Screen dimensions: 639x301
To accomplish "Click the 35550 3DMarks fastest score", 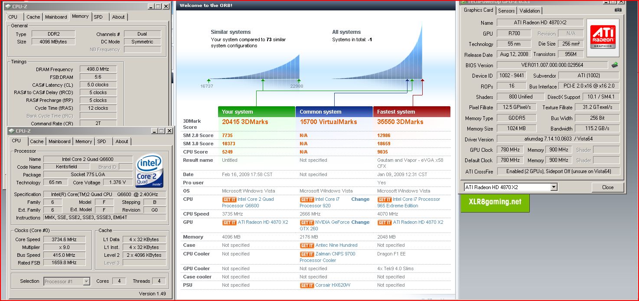I will [400, 122].
